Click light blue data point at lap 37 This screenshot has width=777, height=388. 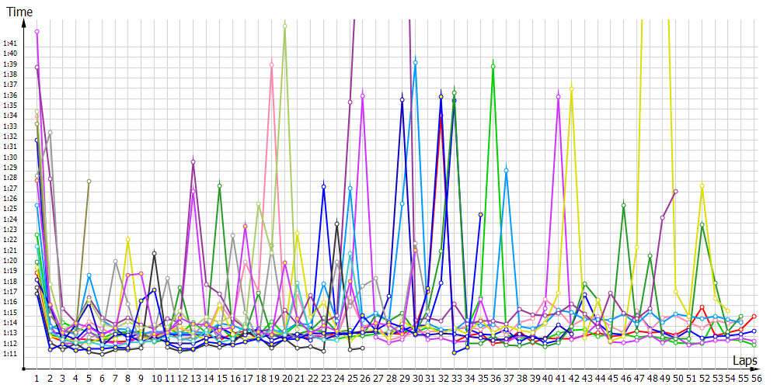coord(507,170)
